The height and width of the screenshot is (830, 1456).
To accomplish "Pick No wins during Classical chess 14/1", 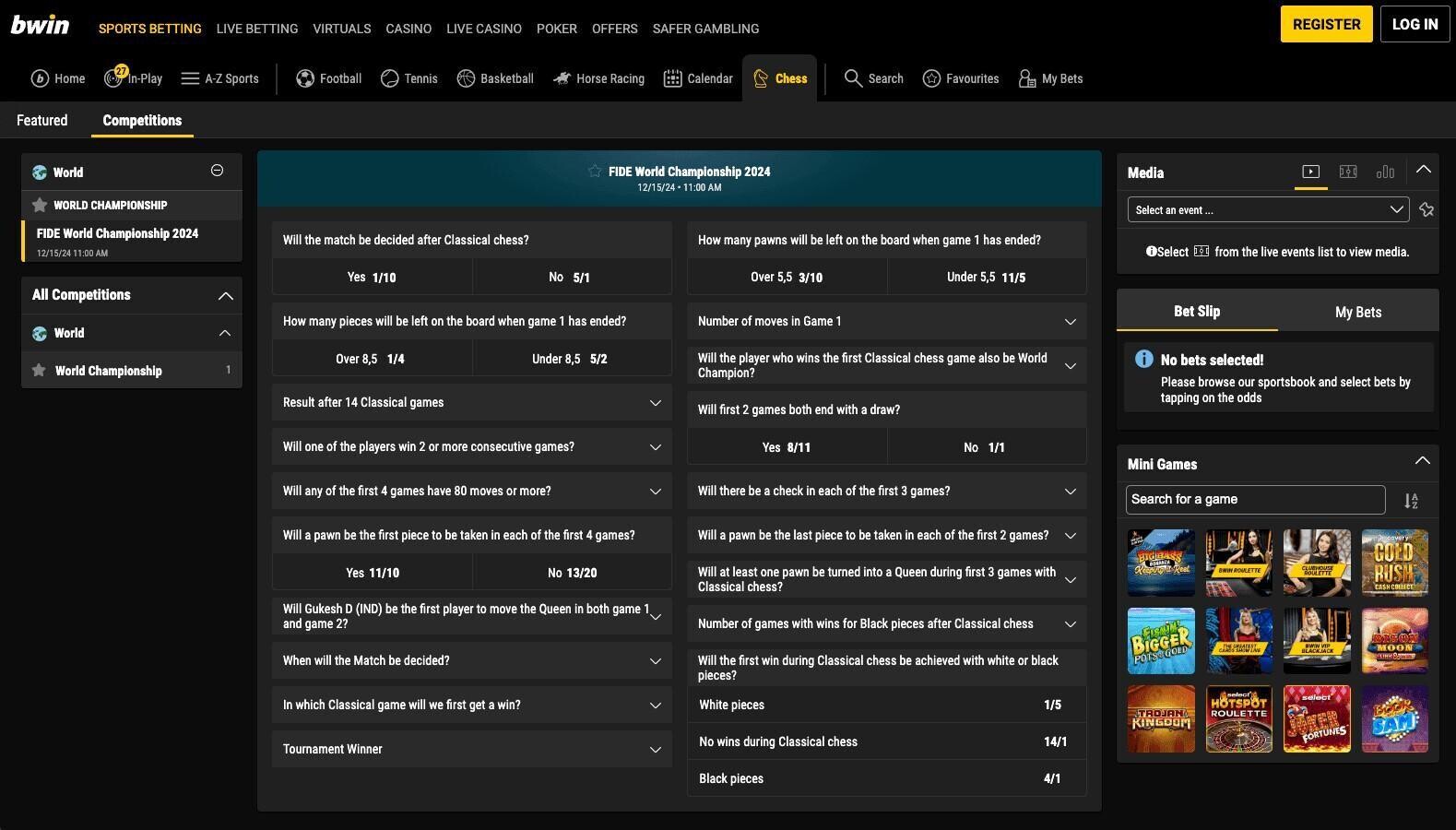I will (886, 741).
